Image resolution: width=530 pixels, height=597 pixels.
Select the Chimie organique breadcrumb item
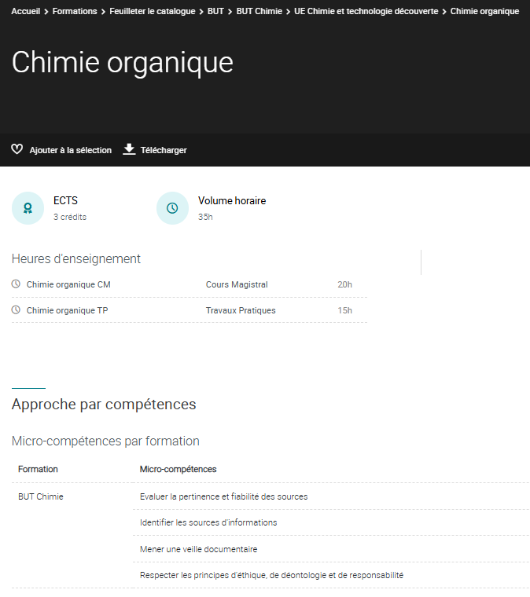click(x=484, y=12)
